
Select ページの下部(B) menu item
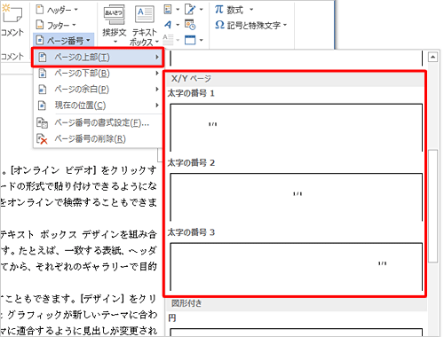(98, 74)
